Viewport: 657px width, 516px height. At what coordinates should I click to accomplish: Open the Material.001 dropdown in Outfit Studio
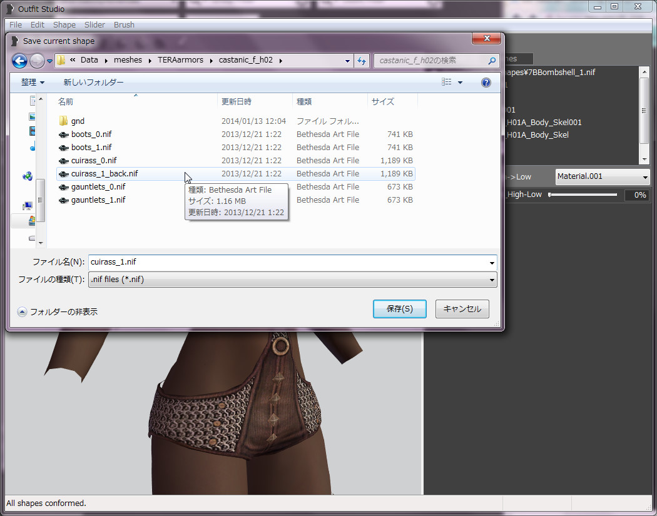(x=603, y=177)
